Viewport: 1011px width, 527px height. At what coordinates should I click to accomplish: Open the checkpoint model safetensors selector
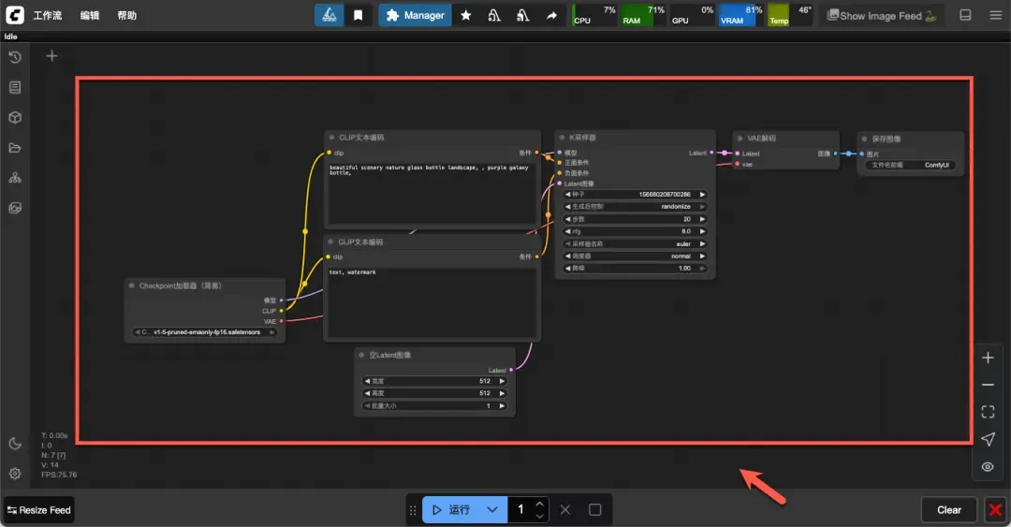[x=205, y=332]
